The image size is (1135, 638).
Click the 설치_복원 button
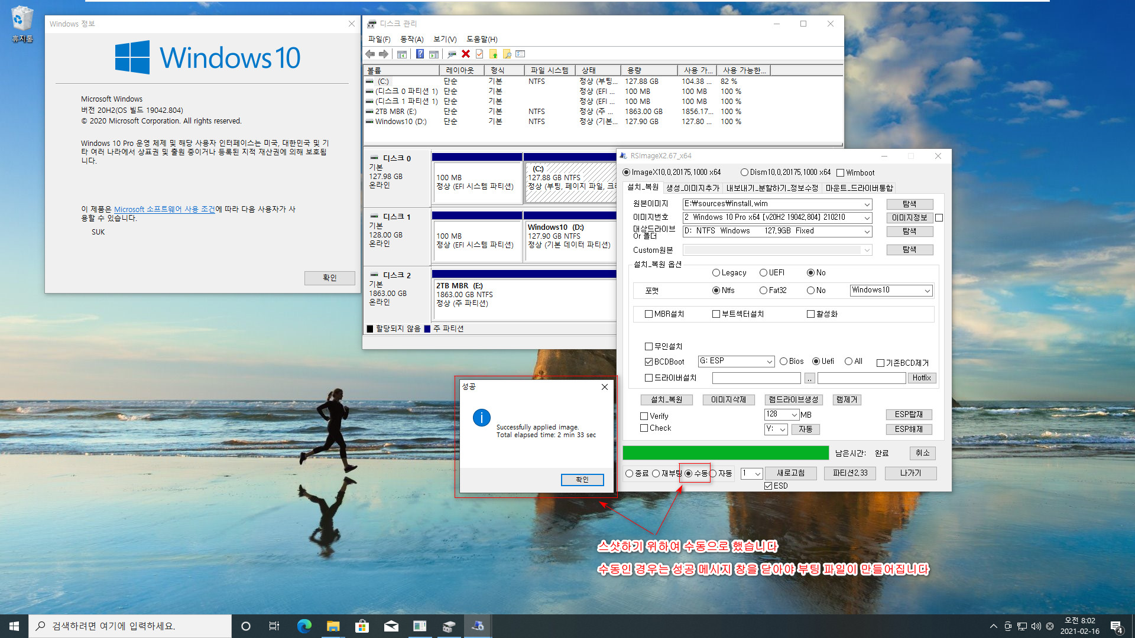(667, 400)
